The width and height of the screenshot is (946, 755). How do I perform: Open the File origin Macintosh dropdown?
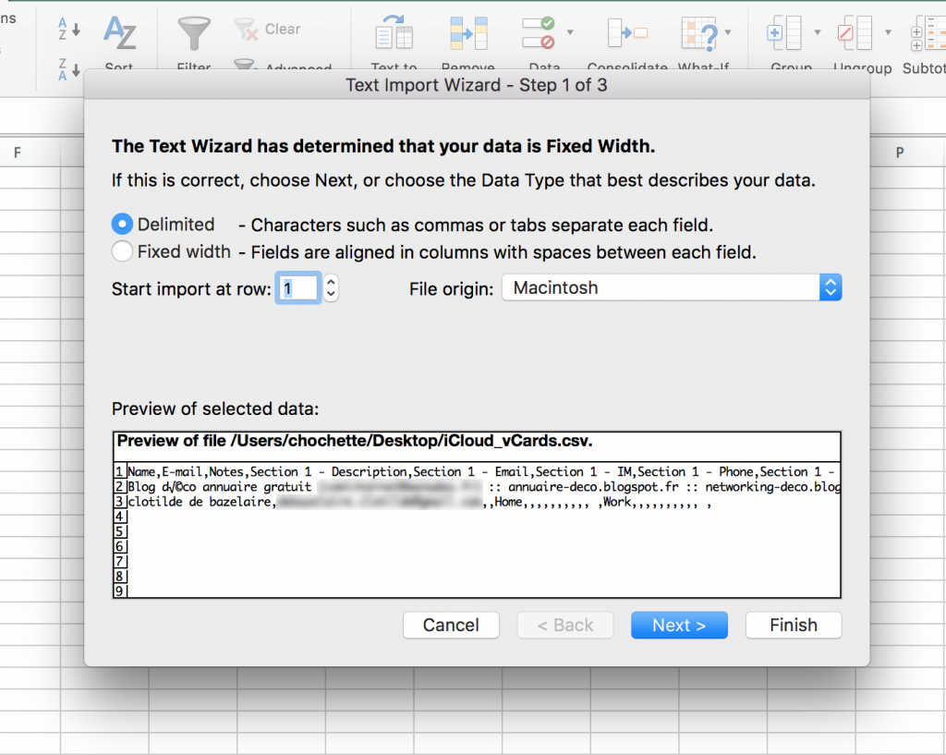(x=672, y=288)
